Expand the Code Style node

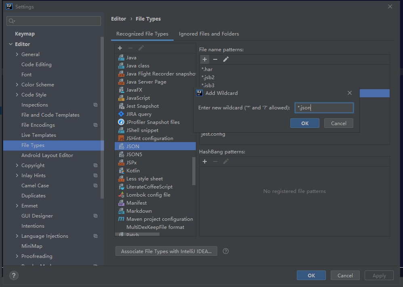(x=17, y=94)
